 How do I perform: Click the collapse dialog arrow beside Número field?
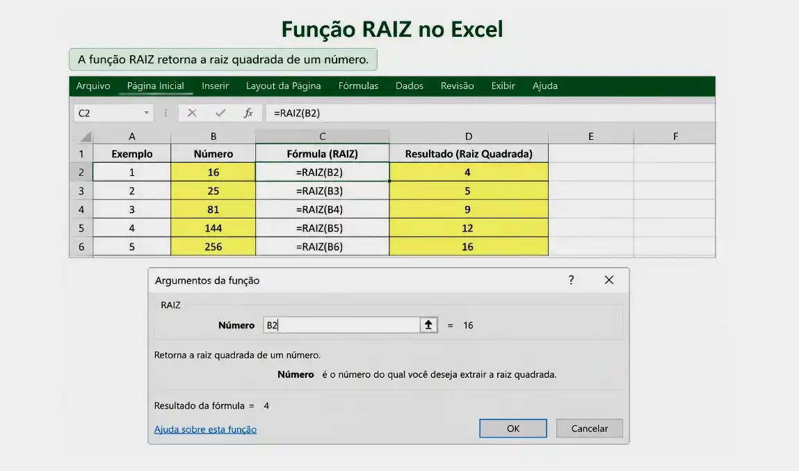click(x=428, y=325)
